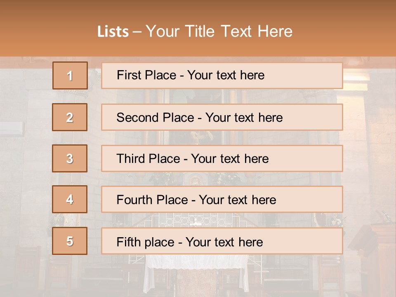Click the empty end of First Place bar
396x297 pixels.
click(x=309, y=75)
